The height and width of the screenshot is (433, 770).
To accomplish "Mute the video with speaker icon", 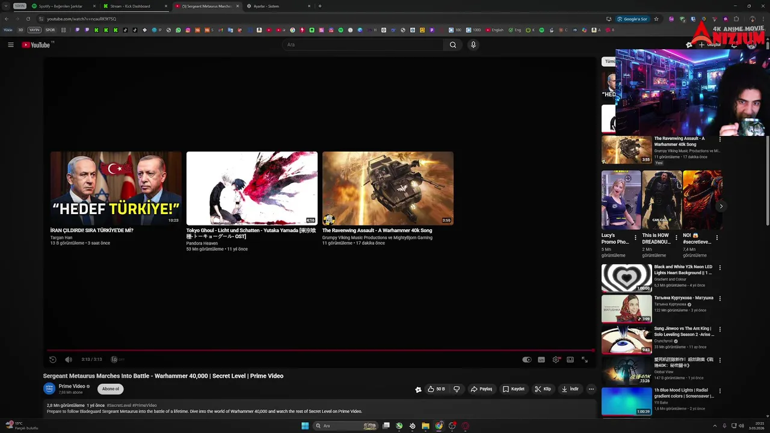I will (x=69, y=360).
